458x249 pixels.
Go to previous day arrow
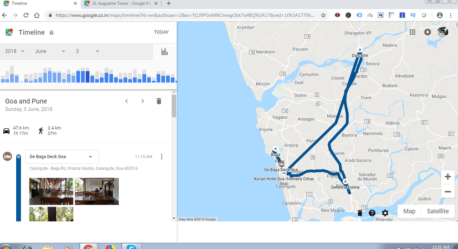coord(126,101)
